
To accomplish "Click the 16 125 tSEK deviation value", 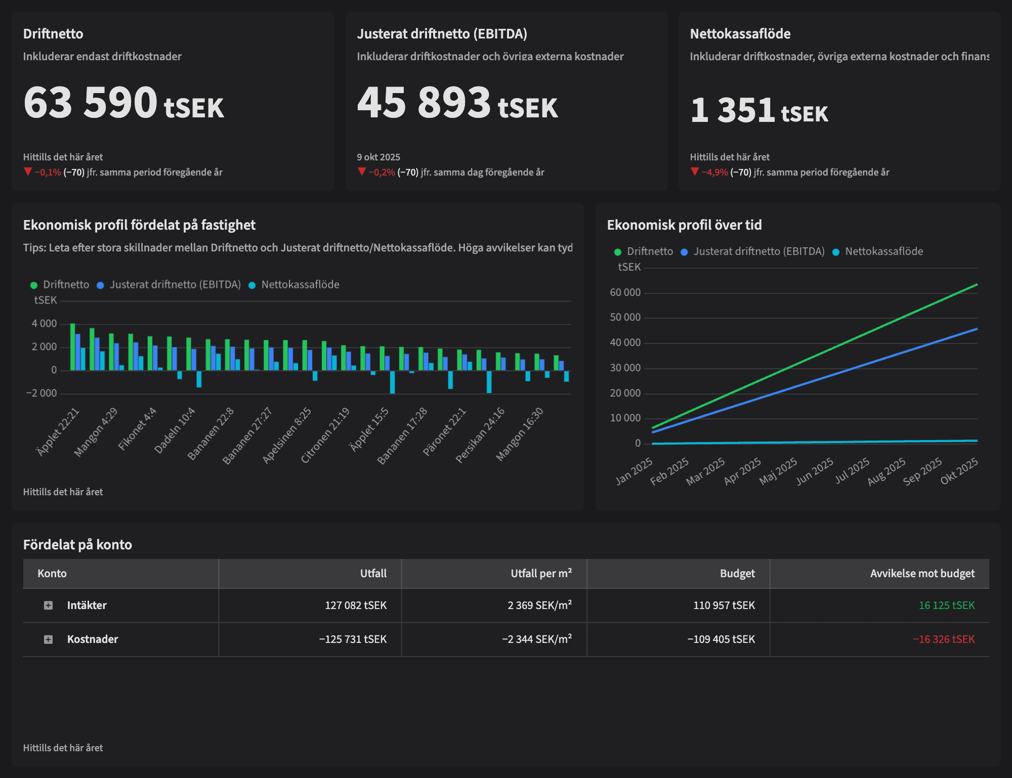I will (946, 606).
